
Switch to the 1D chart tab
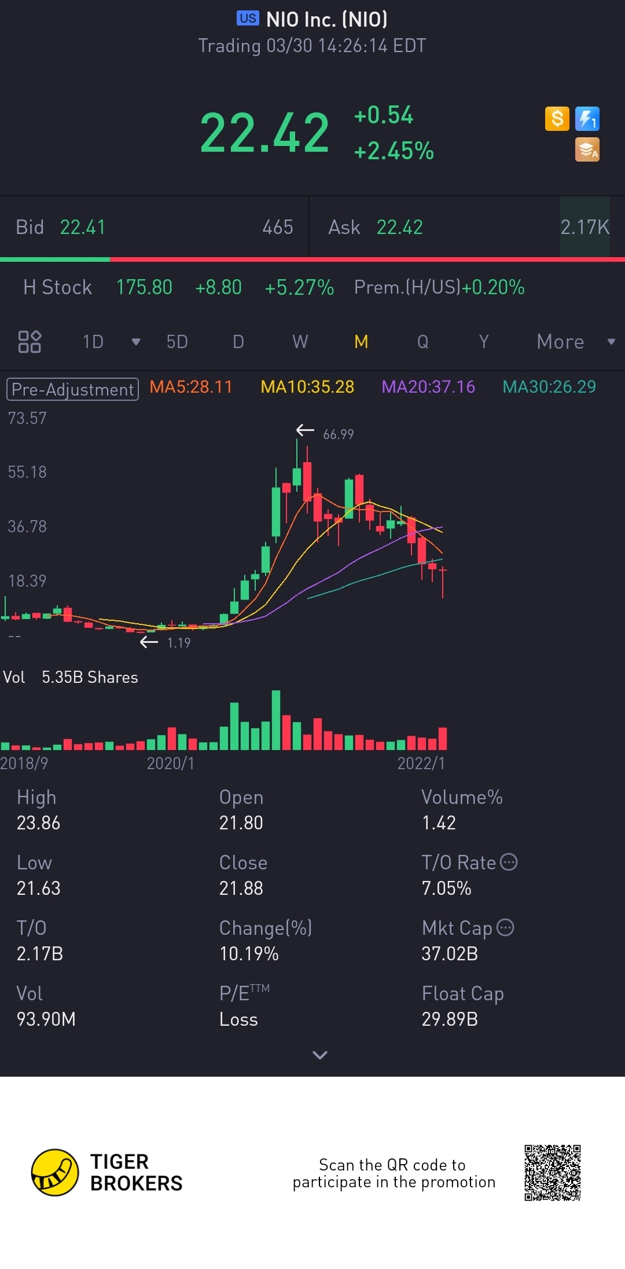click(x=93, y=342)
